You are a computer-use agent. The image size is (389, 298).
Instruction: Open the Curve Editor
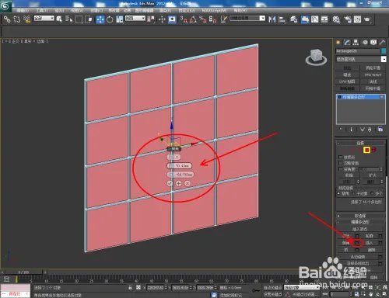tap(315, 19)
